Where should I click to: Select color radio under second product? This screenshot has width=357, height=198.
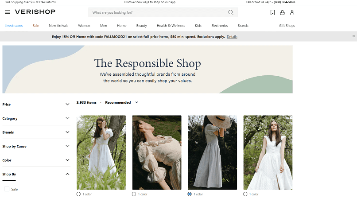(x=134, y=194)
